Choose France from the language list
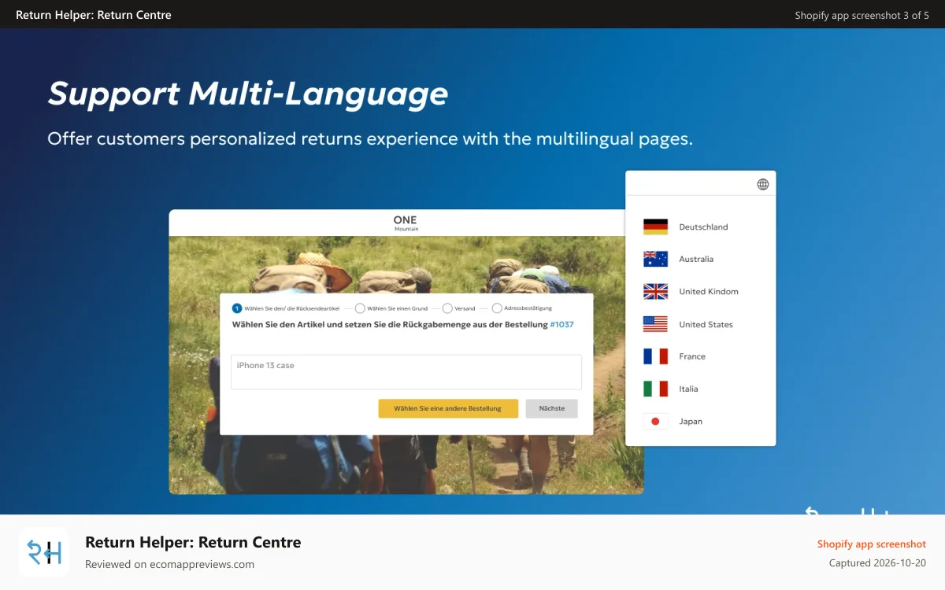Image resolution: width=945 pixels, height=590 pixels. coord(692,356)
